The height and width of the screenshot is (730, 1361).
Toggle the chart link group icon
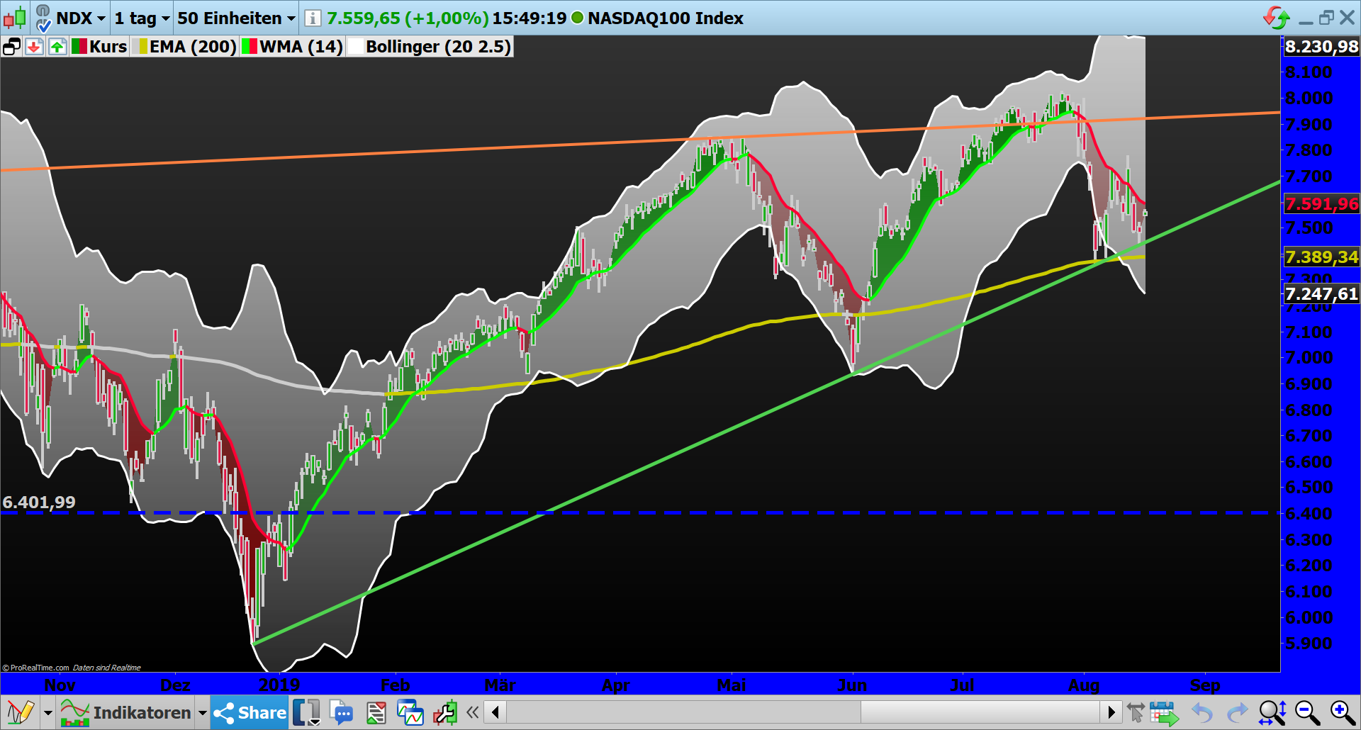pyautogui.click(x=43, y=18)
